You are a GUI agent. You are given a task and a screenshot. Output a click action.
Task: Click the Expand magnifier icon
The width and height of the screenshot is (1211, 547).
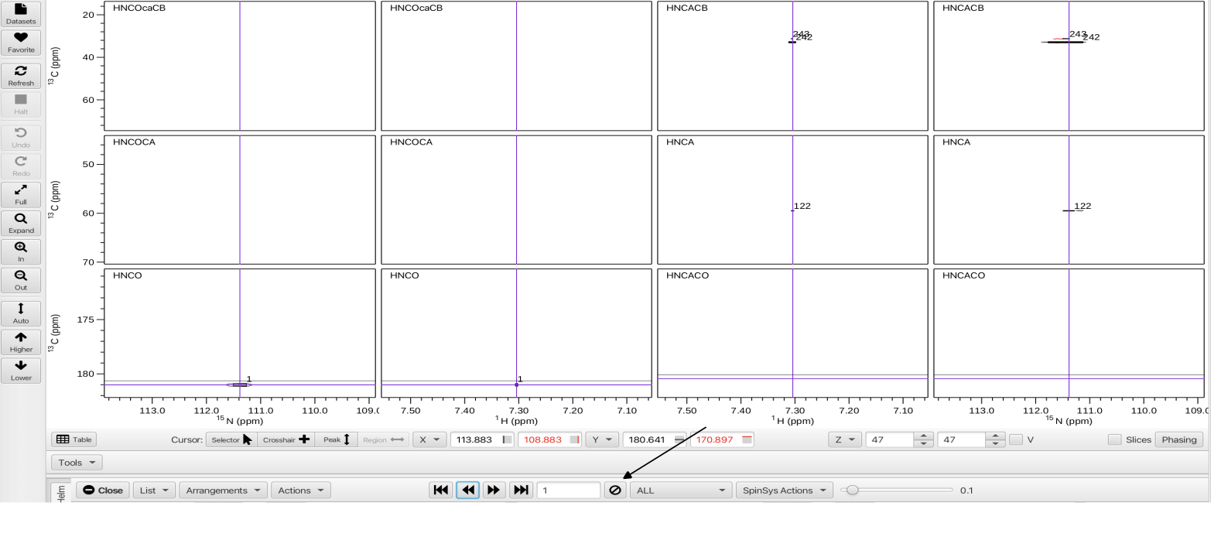pos(21,223)
